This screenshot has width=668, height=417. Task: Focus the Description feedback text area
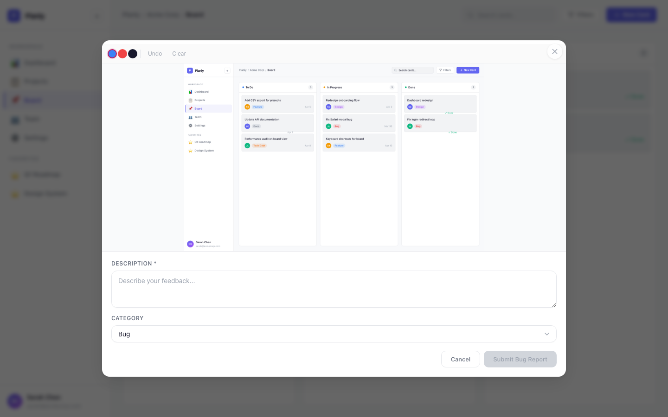334,289
